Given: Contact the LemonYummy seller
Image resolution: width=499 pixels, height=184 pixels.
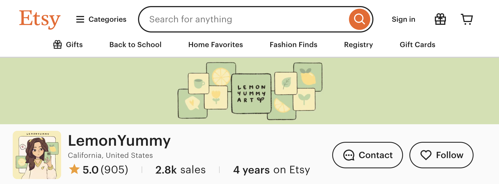Looking at the screenshot, I should tap(367, 155).
